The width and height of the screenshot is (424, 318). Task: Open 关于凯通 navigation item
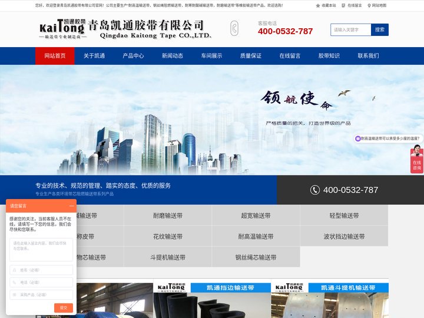tap(94, 56)
